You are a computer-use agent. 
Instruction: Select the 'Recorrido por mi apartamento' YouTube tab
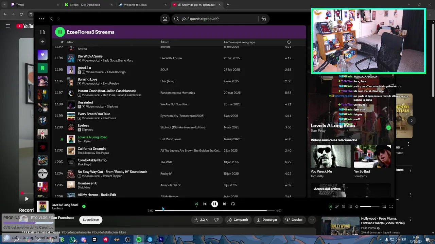click(x=197, y=5)
